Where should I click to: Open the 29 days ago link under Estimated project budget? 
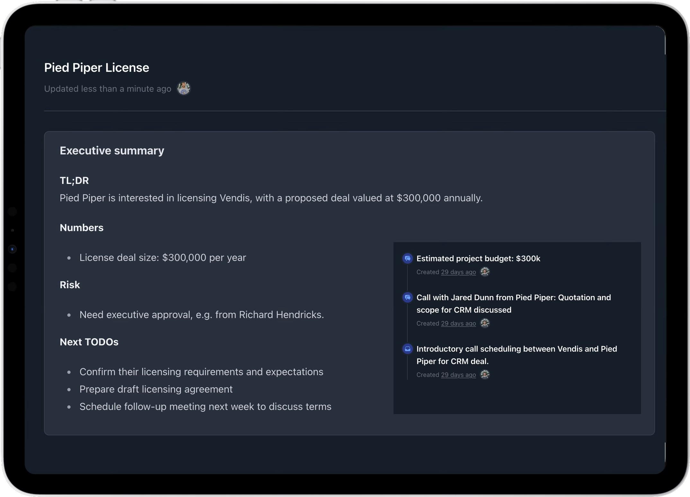click(x=458, y=272)
